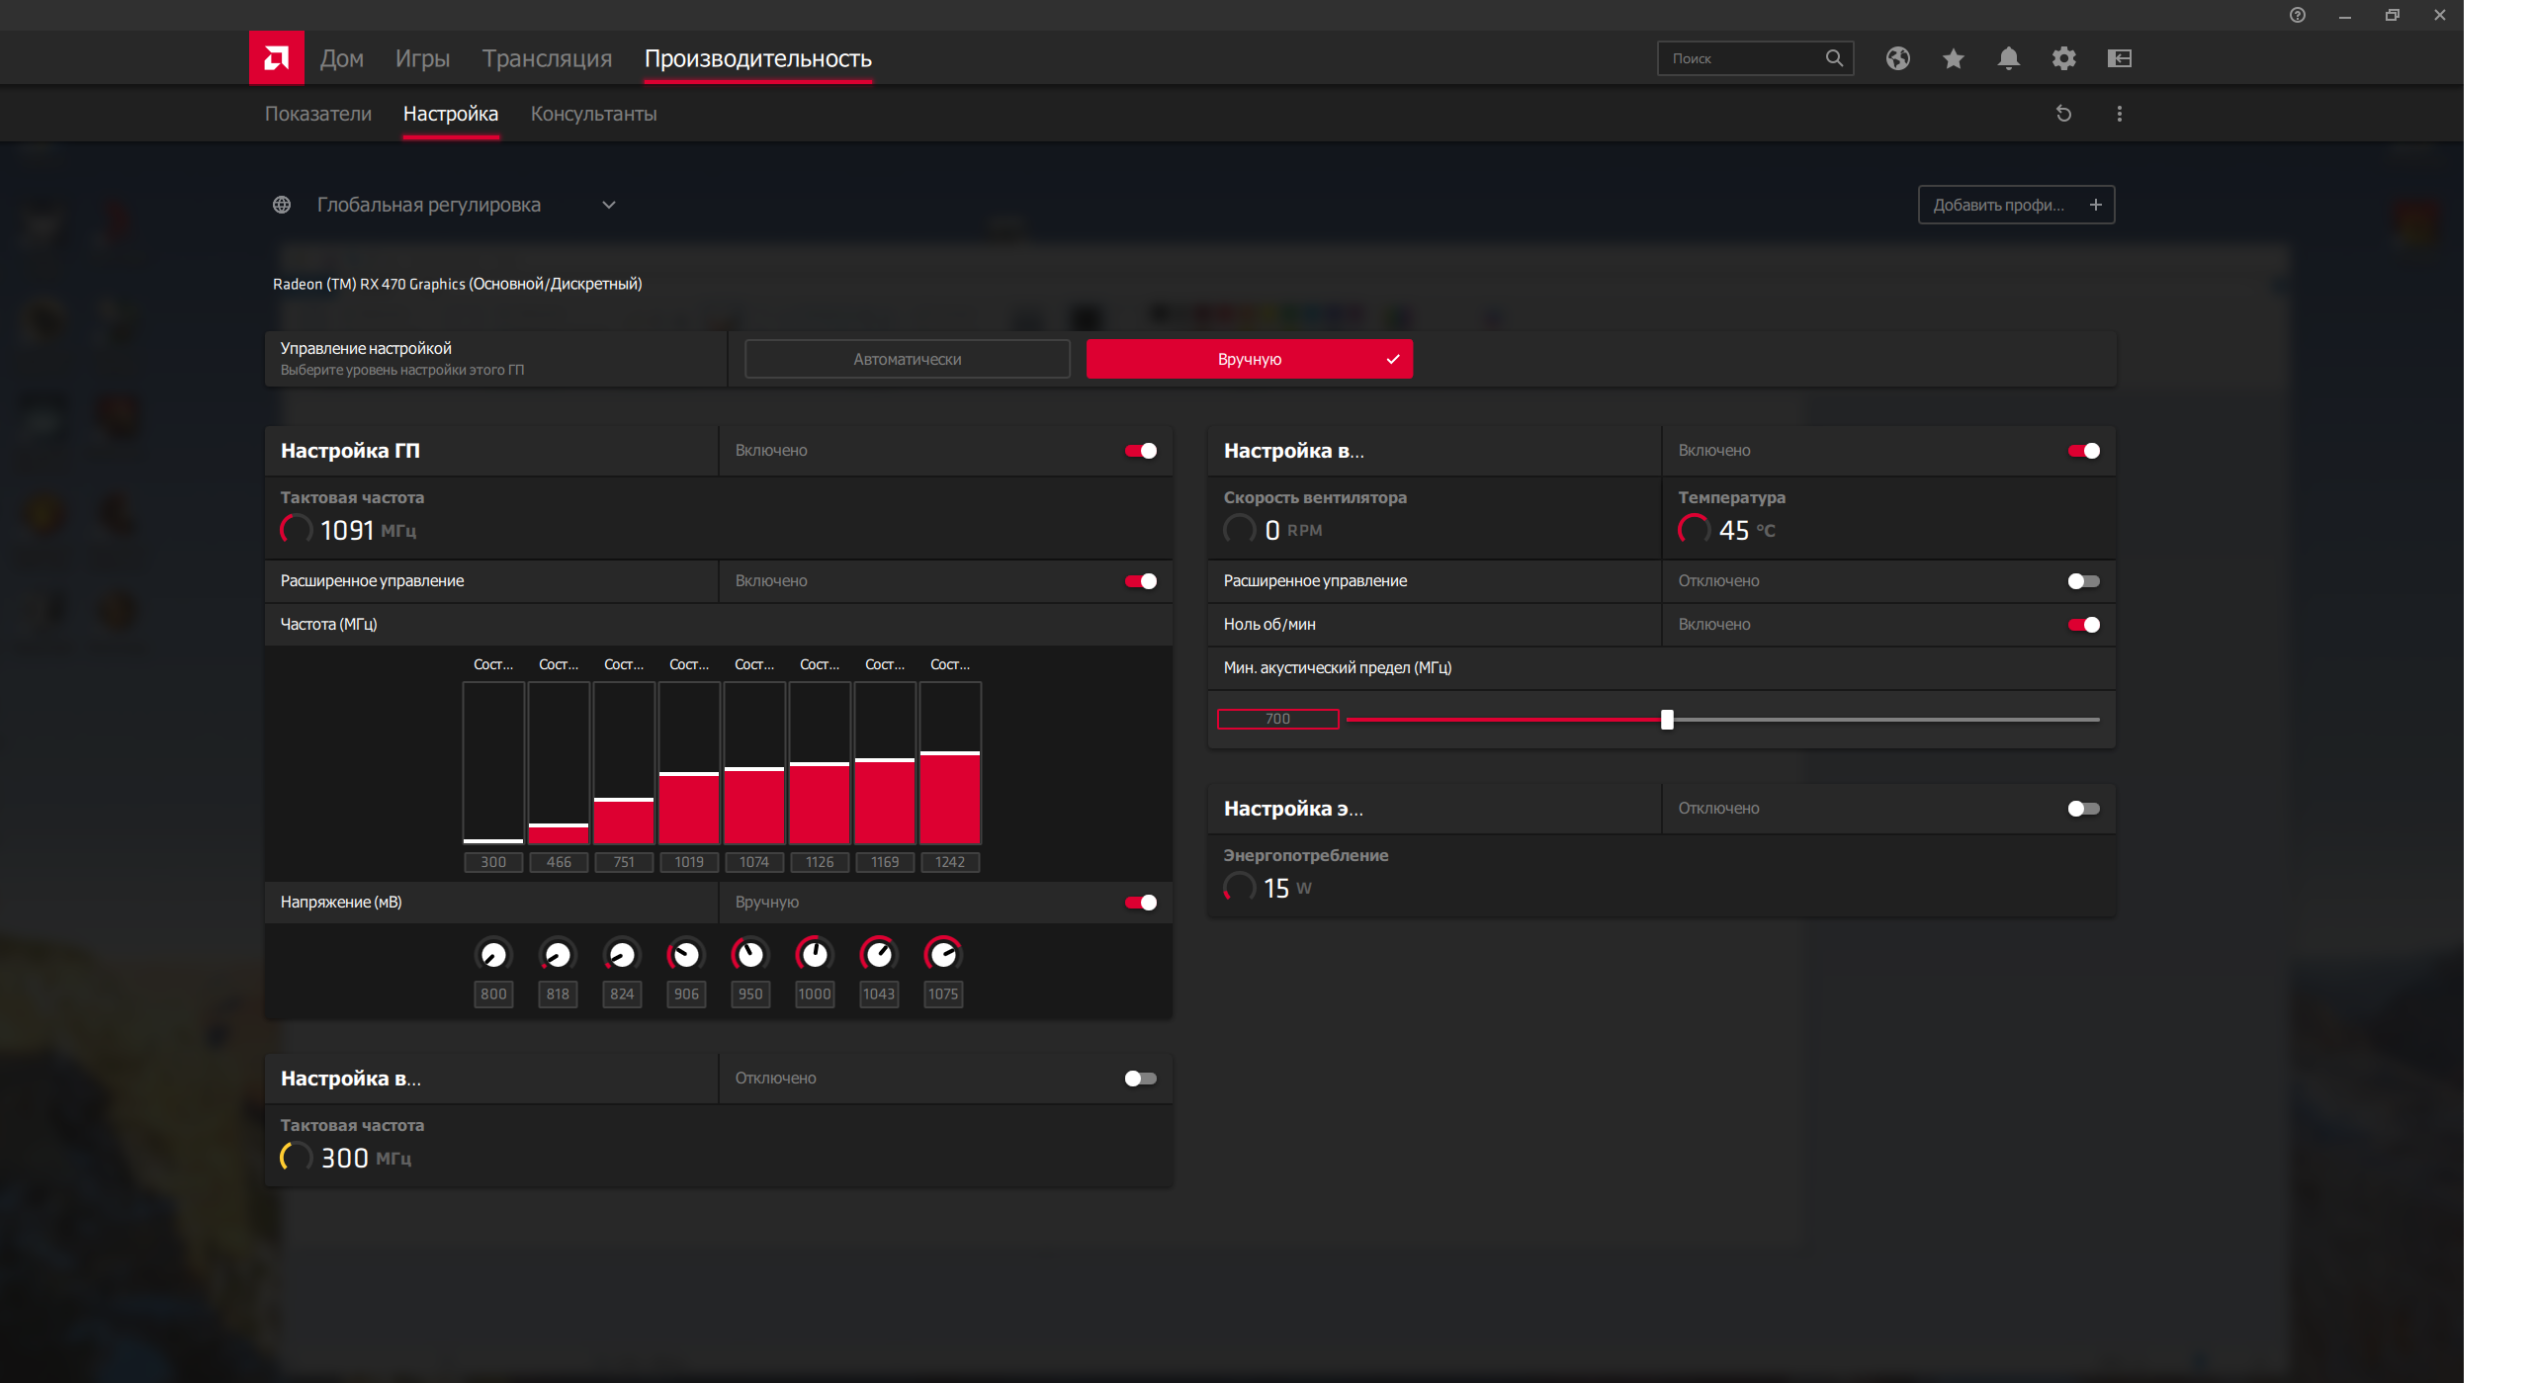Click the acoustic limit slider handle
The width and height of the screenshot is (2531, 1384).
1667,720
